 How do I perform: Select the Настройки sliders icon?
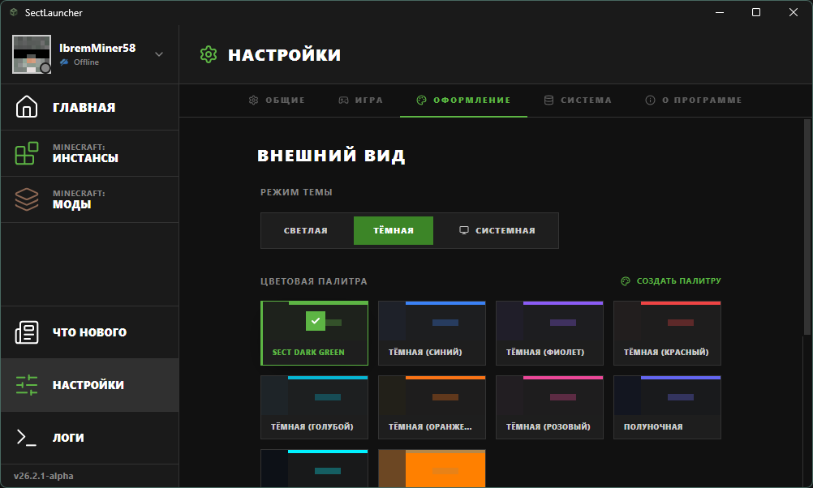coord(27,385)
